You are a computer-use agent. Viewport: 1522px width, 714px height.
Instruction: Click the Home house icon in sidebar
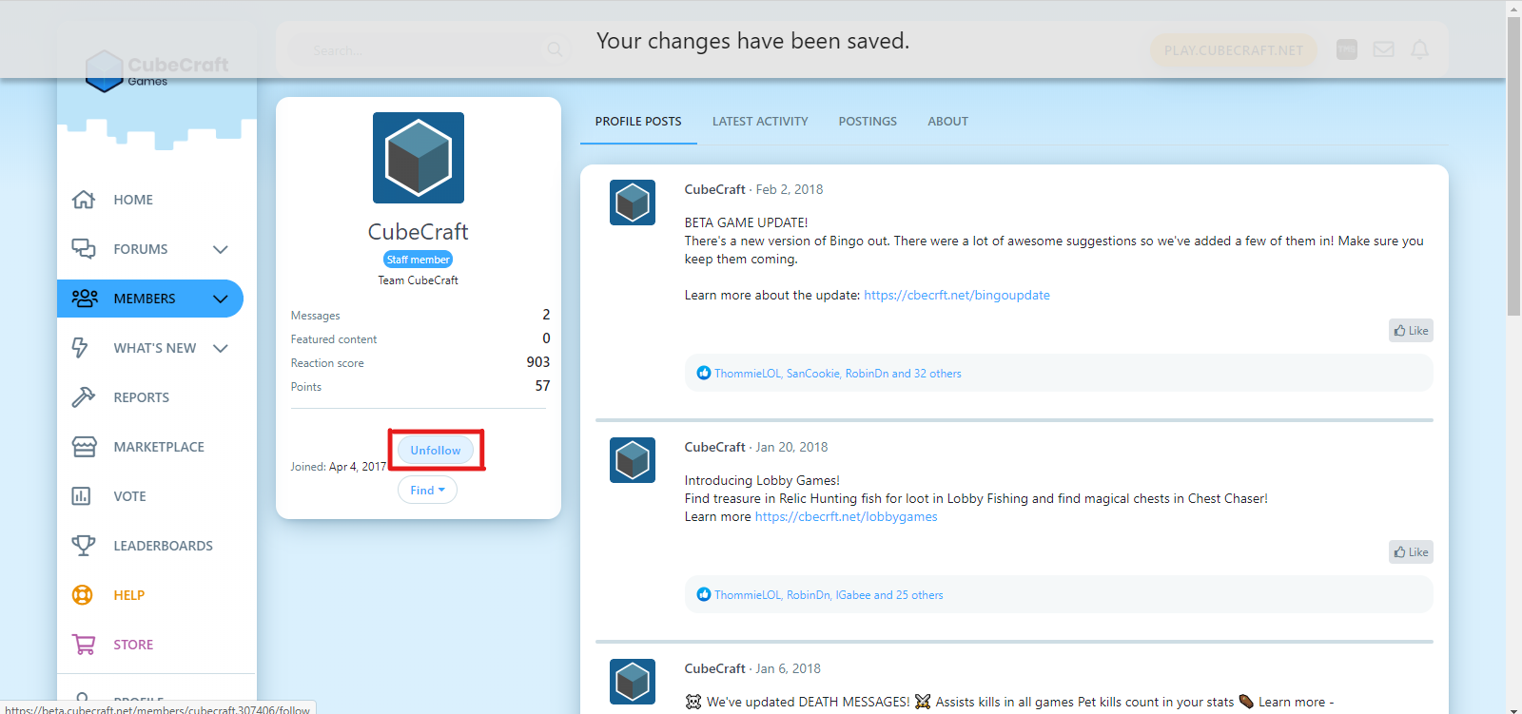click(x=84, y=200)
